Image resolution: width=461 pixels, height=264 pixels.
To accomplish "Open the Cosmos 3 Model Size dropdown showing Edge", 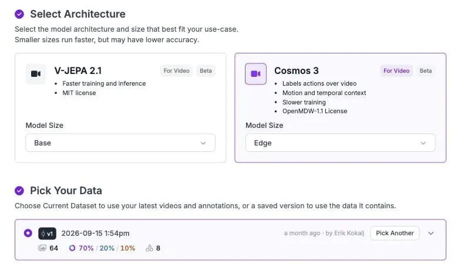I will coord(340,143).
